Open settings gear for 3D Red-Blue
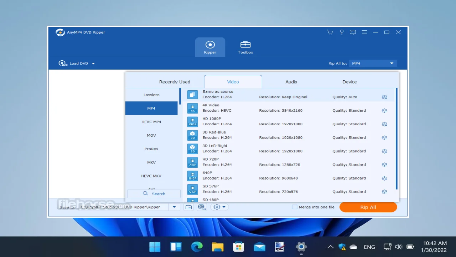Image resolution: width=456 pixels, height=257 pixels. [x=384, y=138]
